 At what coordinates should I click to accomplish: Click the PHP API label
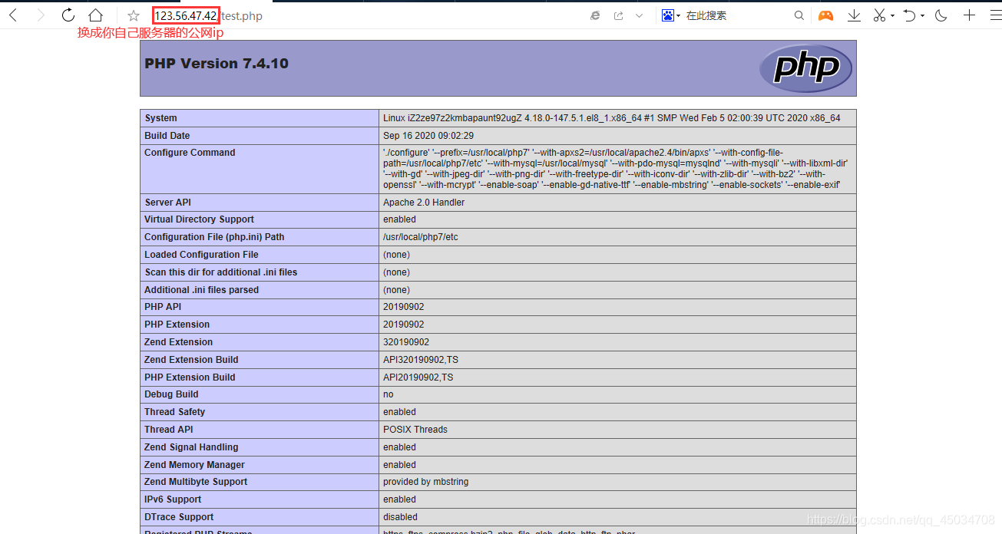pos(163,307)
